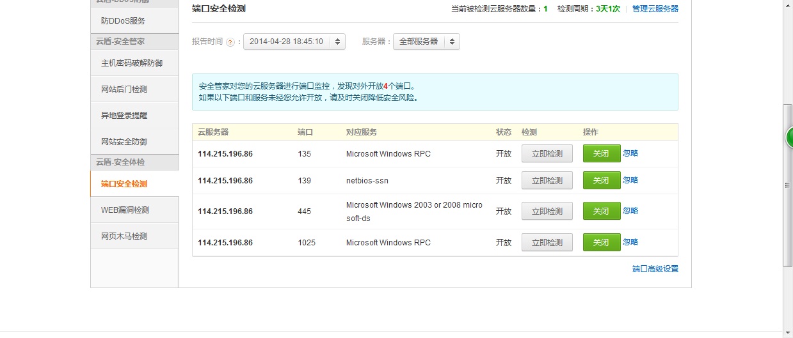Run 立即检测 for port 1025

pos(547,243)
